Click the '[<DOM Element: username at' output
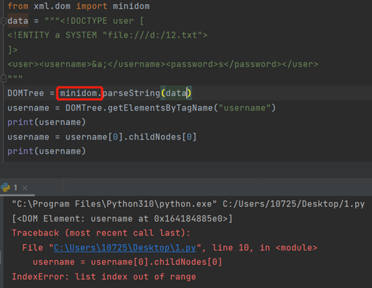The height and width of the screenshot is (288, 372). [x=122, y=218]
